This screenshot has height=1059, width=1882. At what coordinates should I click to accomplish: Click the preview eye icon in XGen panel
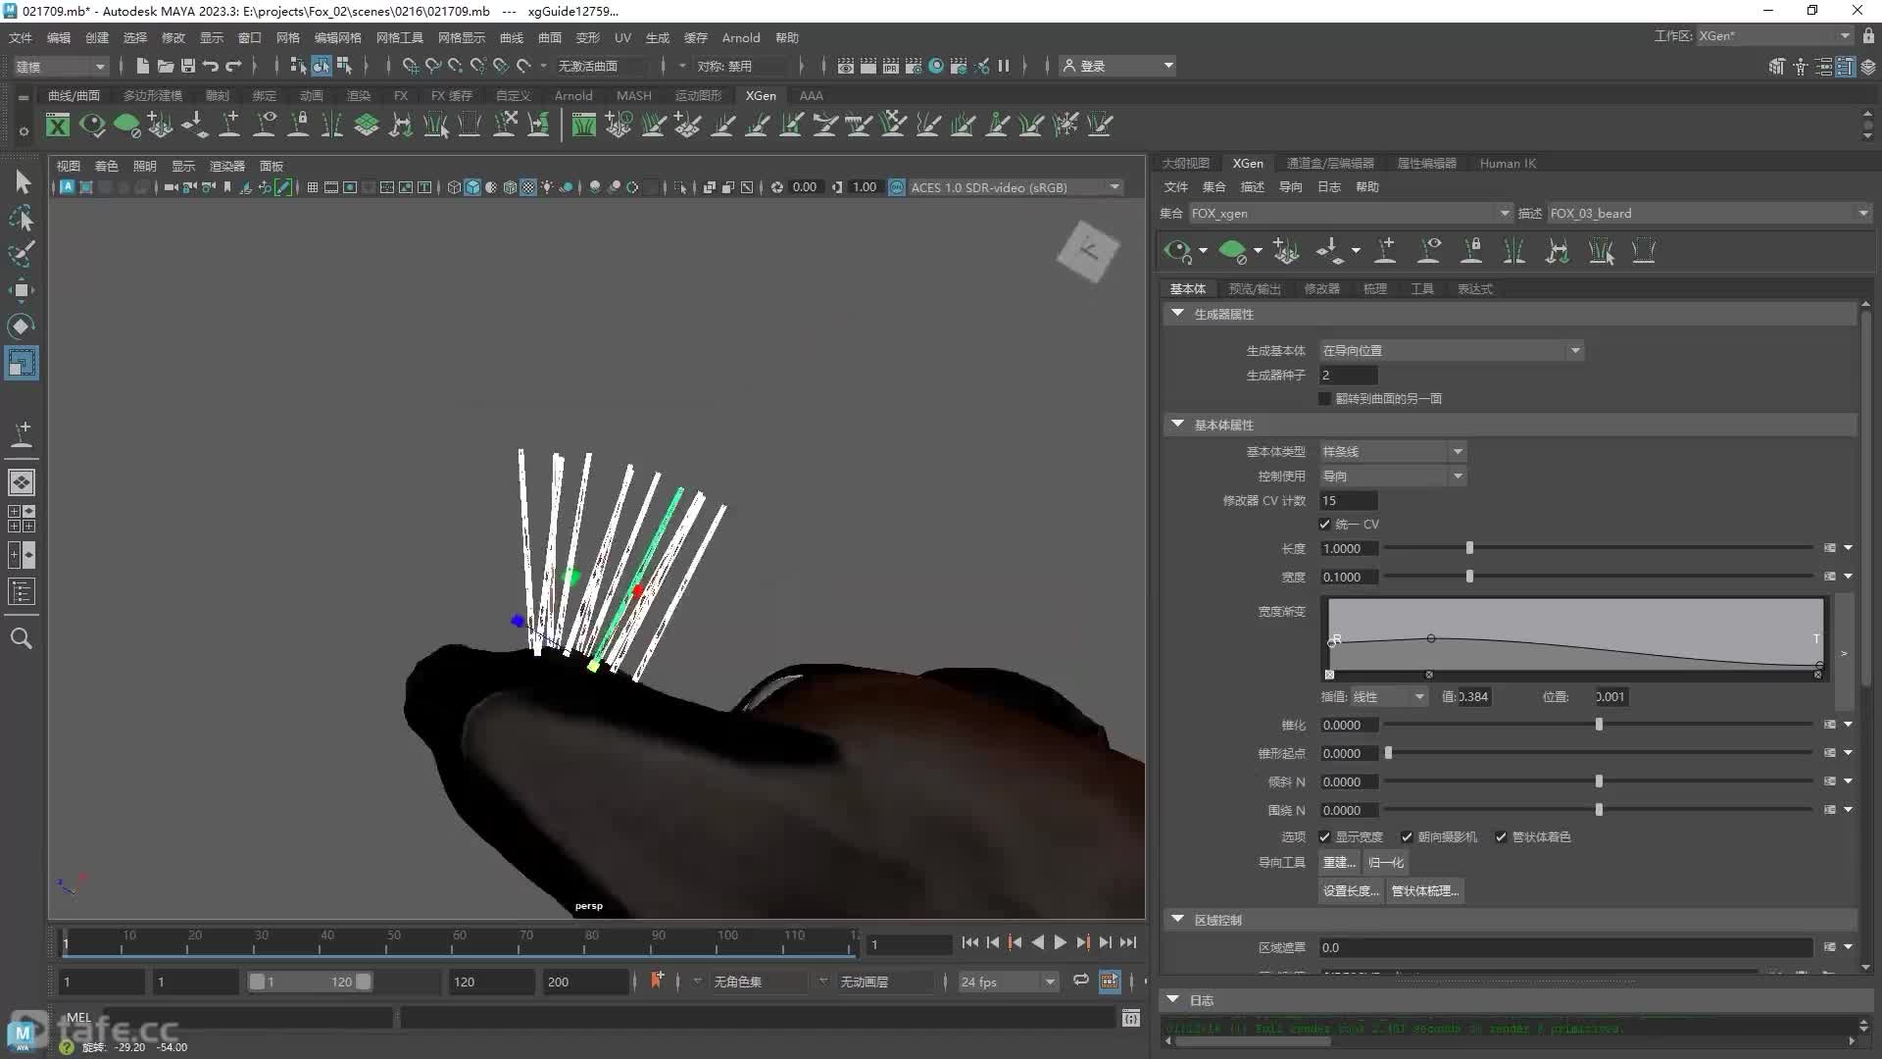coord(1177,251)
